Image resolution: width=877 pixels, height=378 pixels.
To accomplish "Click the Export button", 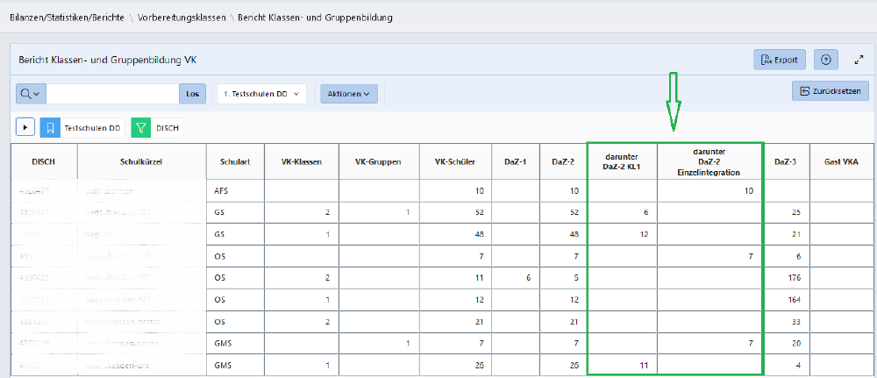I will (x=780, y=60).
